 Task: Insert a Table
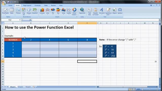click(12, 11)
